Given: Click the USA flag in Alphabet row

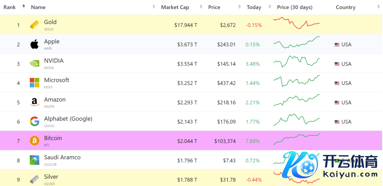Looking at the screenshot, I should [x=337, y=122].
